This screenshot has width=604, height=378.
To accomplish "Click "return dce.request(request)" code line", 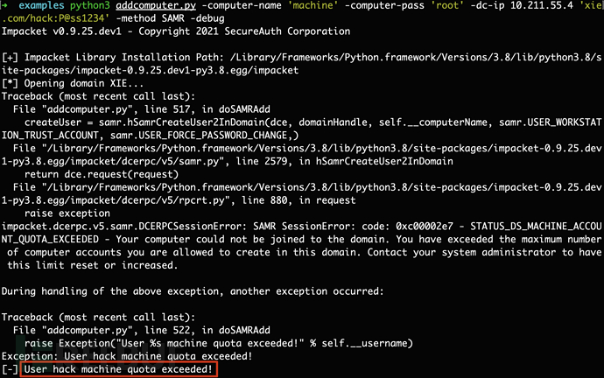I will tap(105, 172).
